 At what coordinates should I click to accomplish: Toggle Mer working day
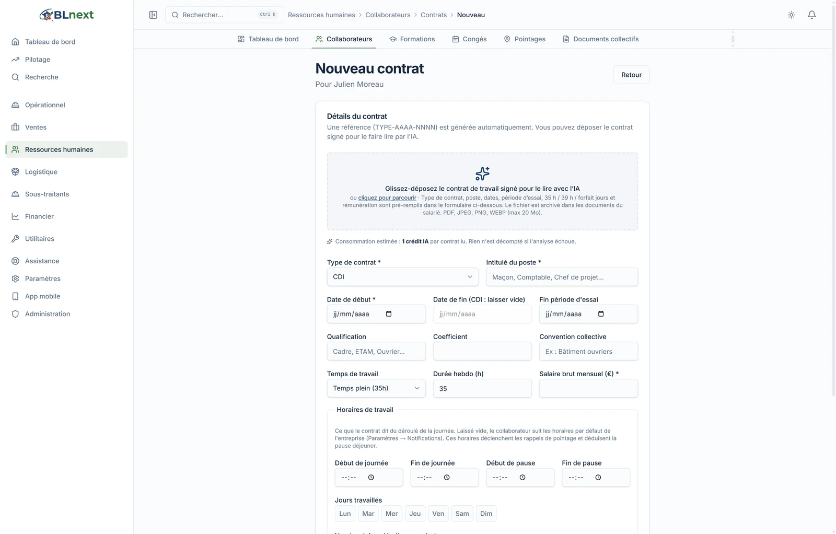point(392,514)
